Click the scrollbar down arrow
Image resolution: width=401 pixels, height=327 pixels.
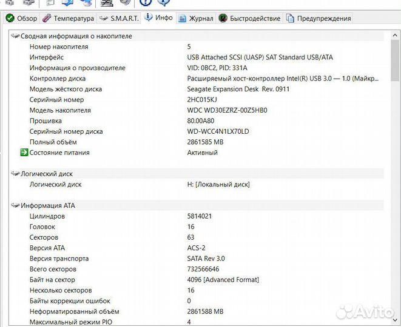tap(395, 320)
